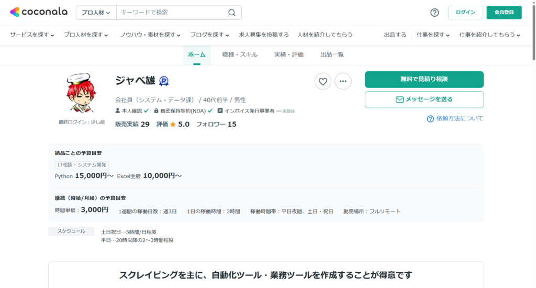Switch to the 職種・スキル tab

point(240,54)
